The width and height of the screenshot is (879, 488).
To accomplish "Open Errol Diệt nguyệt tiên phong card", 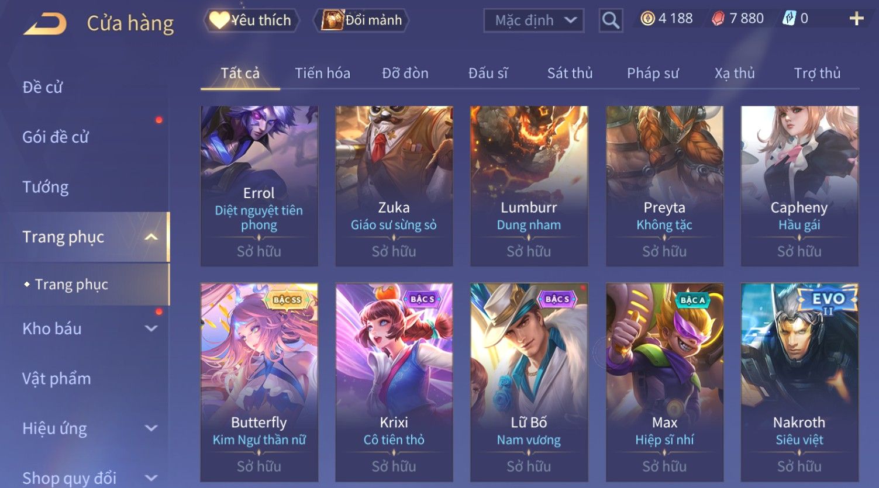I will 259,186.
